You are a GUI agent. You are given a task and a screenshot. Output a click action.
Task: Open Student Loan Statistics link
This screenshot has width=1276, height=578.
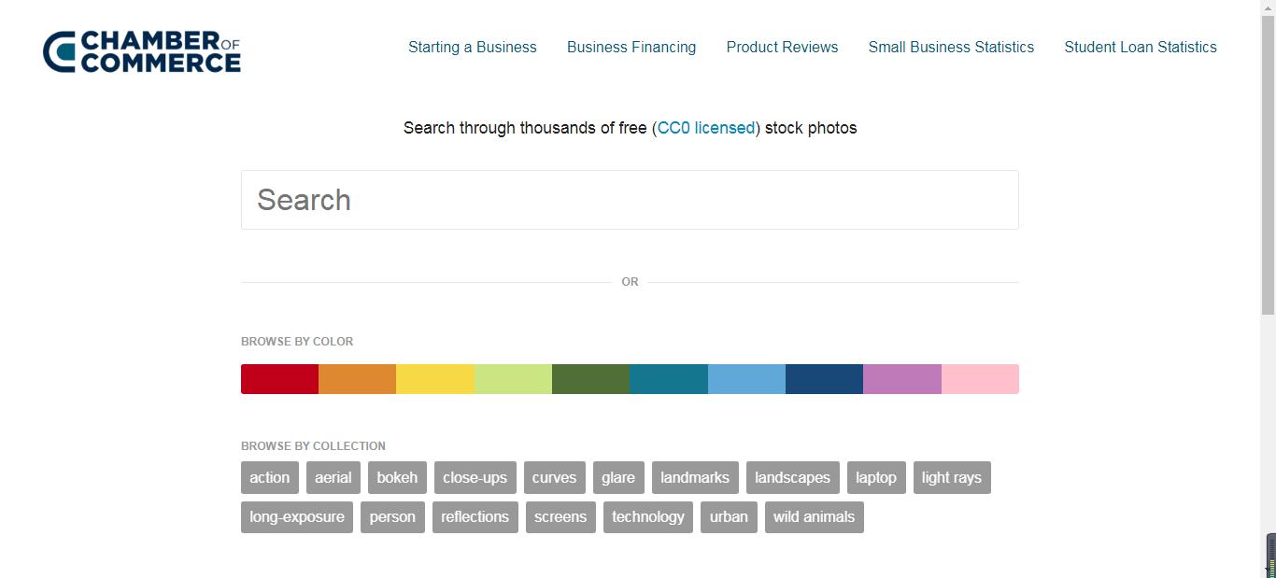coord(1141,48)
